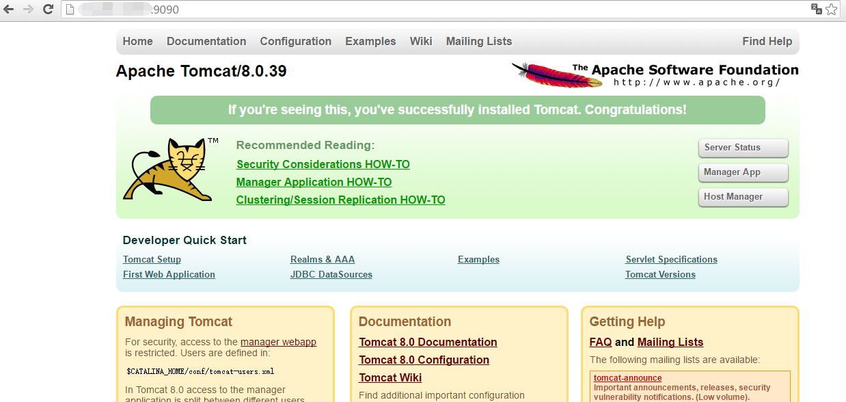Open the Tomcat Setup link
The height and width of the screenshot is (402, 846).
pyautogui.click(x=152, y=259)
